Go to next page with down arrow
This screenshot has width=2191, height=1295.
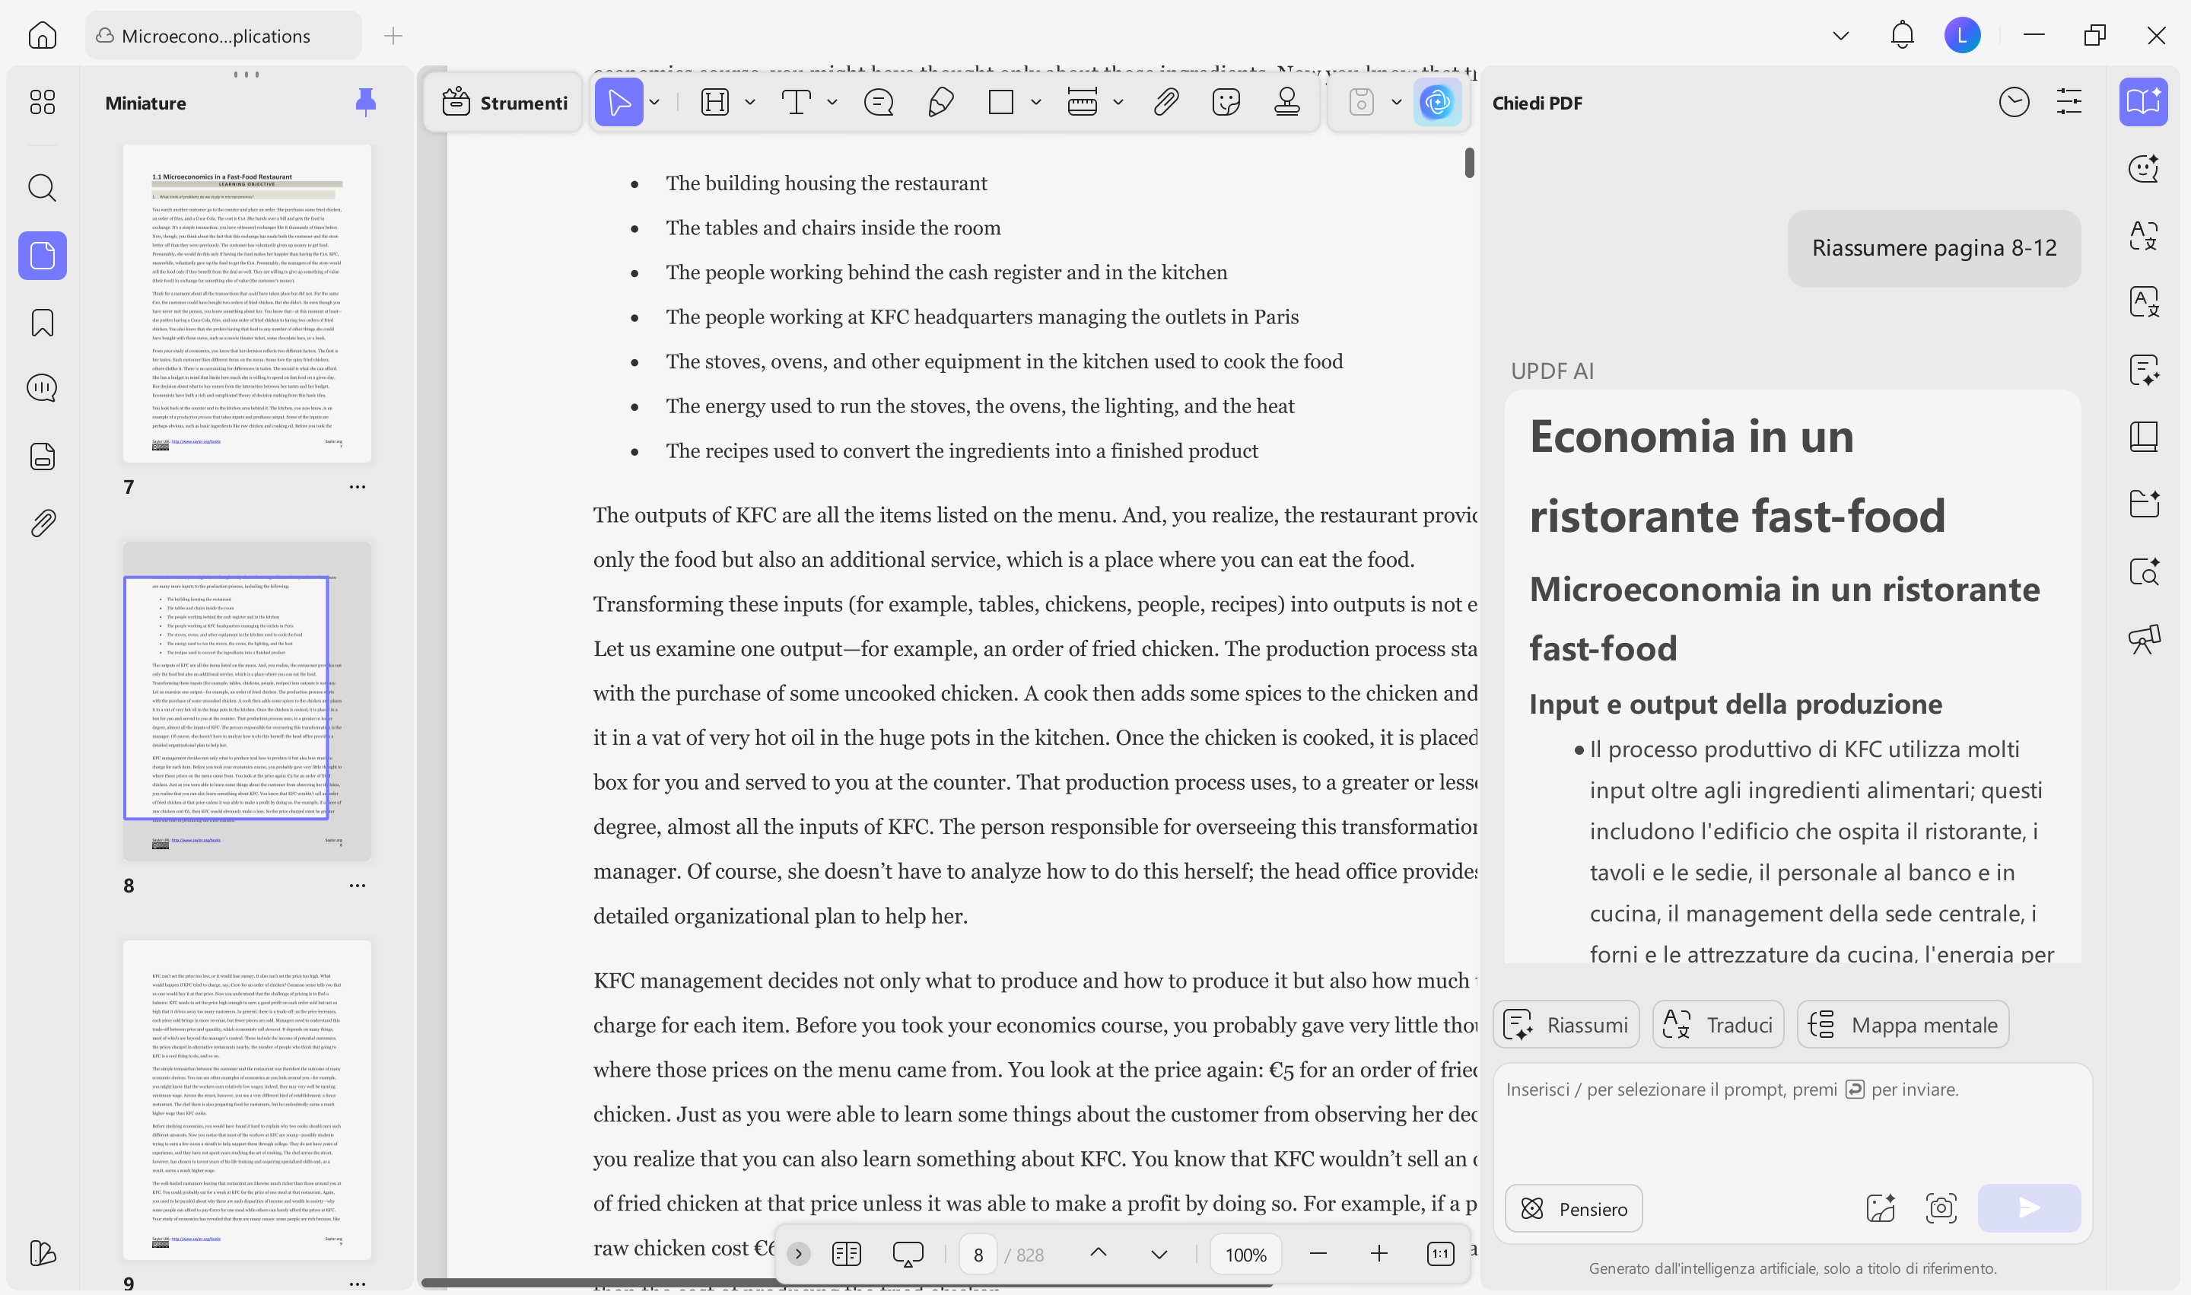[x=1159, y=1255]
